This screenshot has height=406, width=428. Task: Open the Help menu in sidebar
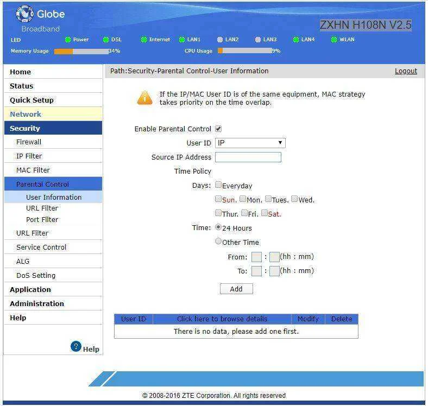click(x=53, y=318)
